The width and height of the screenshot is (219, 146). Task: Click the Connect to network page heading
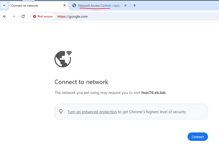[x=81, y=82]
